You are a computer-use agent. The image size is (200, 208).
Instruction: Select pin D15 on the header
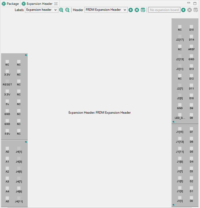(x=191, y=26)
